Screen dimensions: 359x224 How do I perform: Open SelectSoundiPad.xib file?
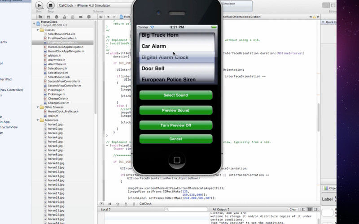[61, 34]
